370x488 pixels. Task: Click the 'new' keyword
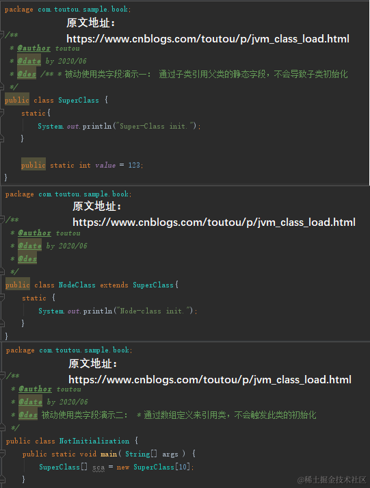123,467
